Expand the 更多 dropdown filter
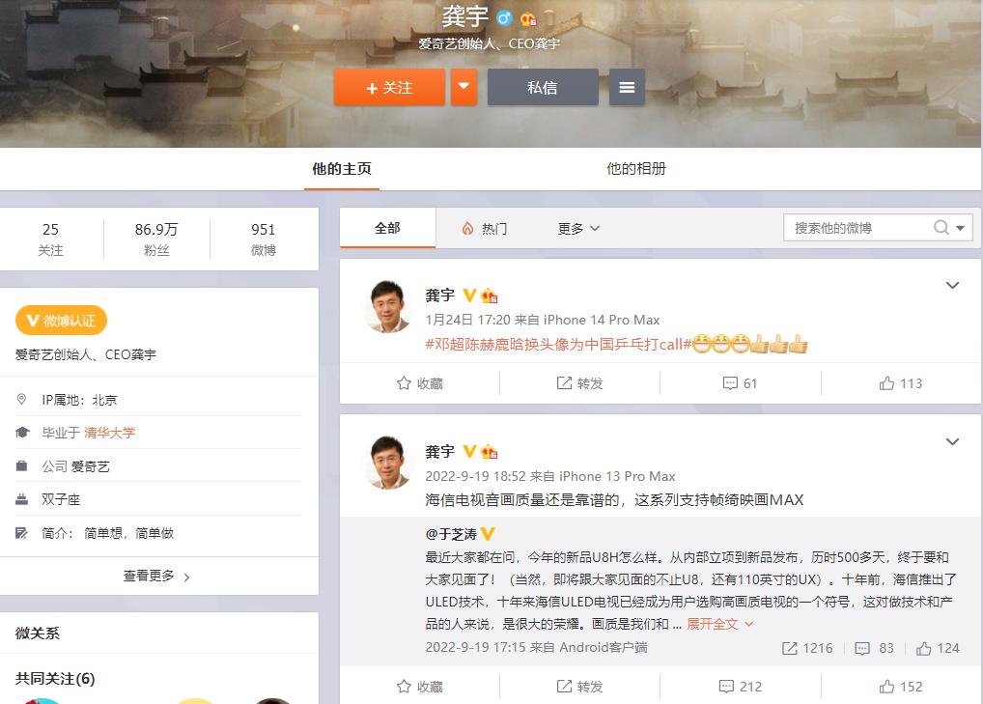This screenshot has height=704, width=983. click(x=578, y=228)
